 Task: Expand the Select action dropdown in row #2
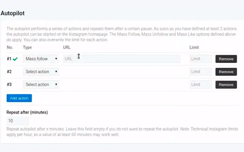click(x=41, y=72)
